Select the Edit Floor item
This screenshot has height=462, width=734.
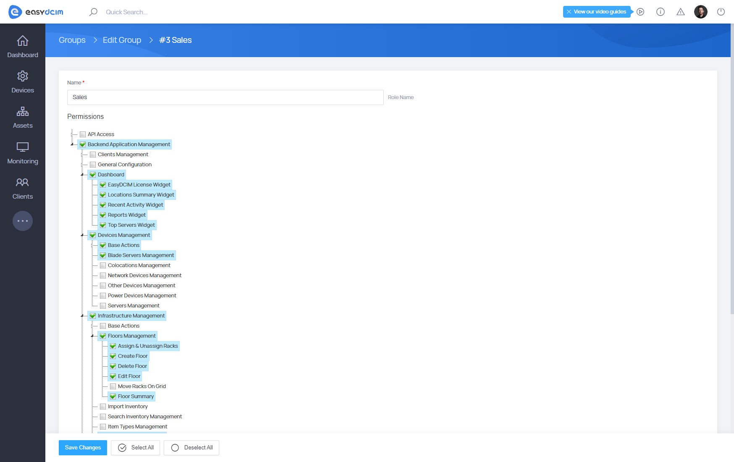coord(129,376)
